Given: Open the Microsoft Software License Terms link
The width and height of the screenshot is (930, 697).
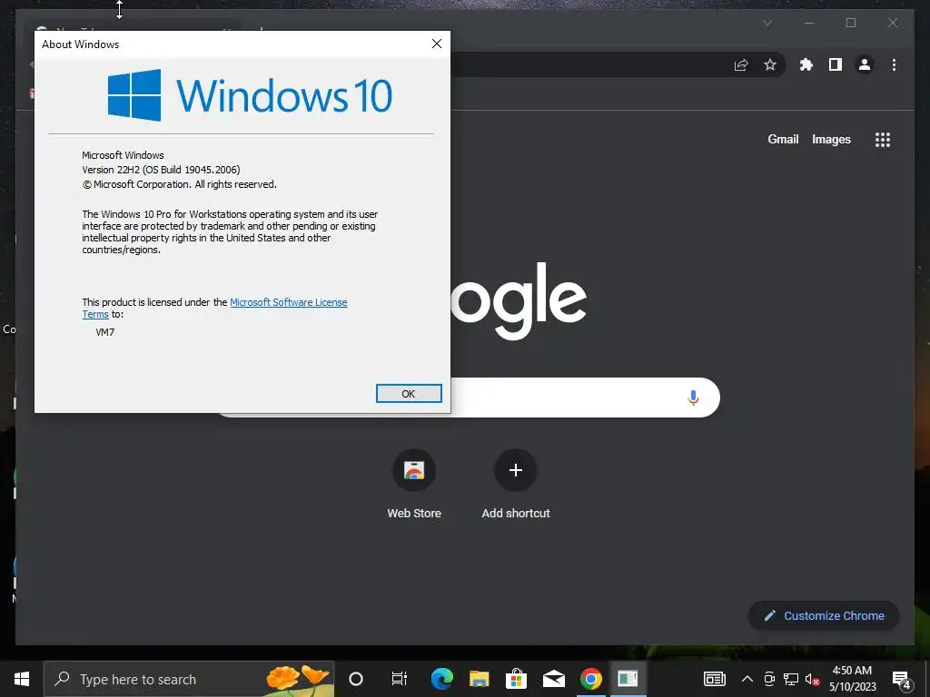Looking at the screenshot, I should pyautogui.click(x=288, y=302).
